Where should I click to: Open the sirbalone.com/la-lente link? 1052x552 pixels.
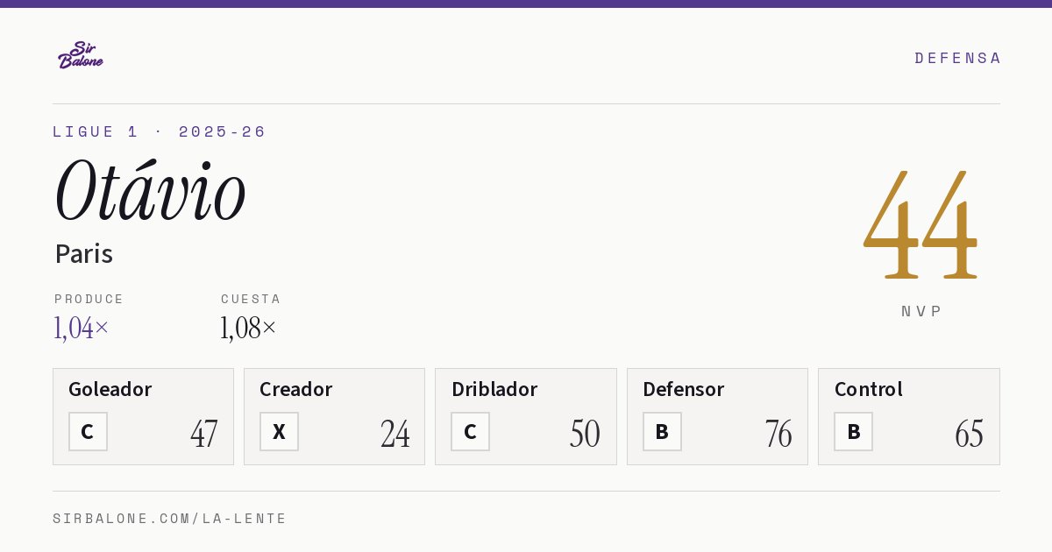(170, 519)
